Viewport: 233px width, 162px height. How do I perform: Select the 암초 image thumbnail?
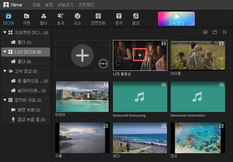(x=198, y=138)
